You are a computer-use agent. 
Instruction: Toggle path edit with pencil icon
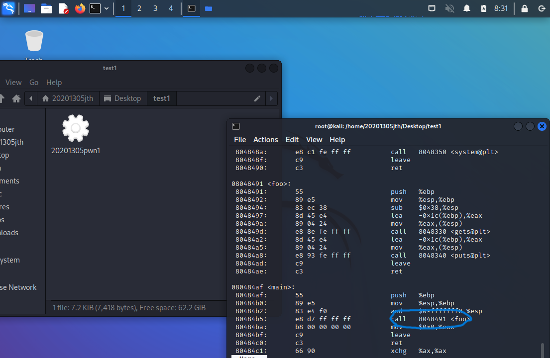point(257,98)
